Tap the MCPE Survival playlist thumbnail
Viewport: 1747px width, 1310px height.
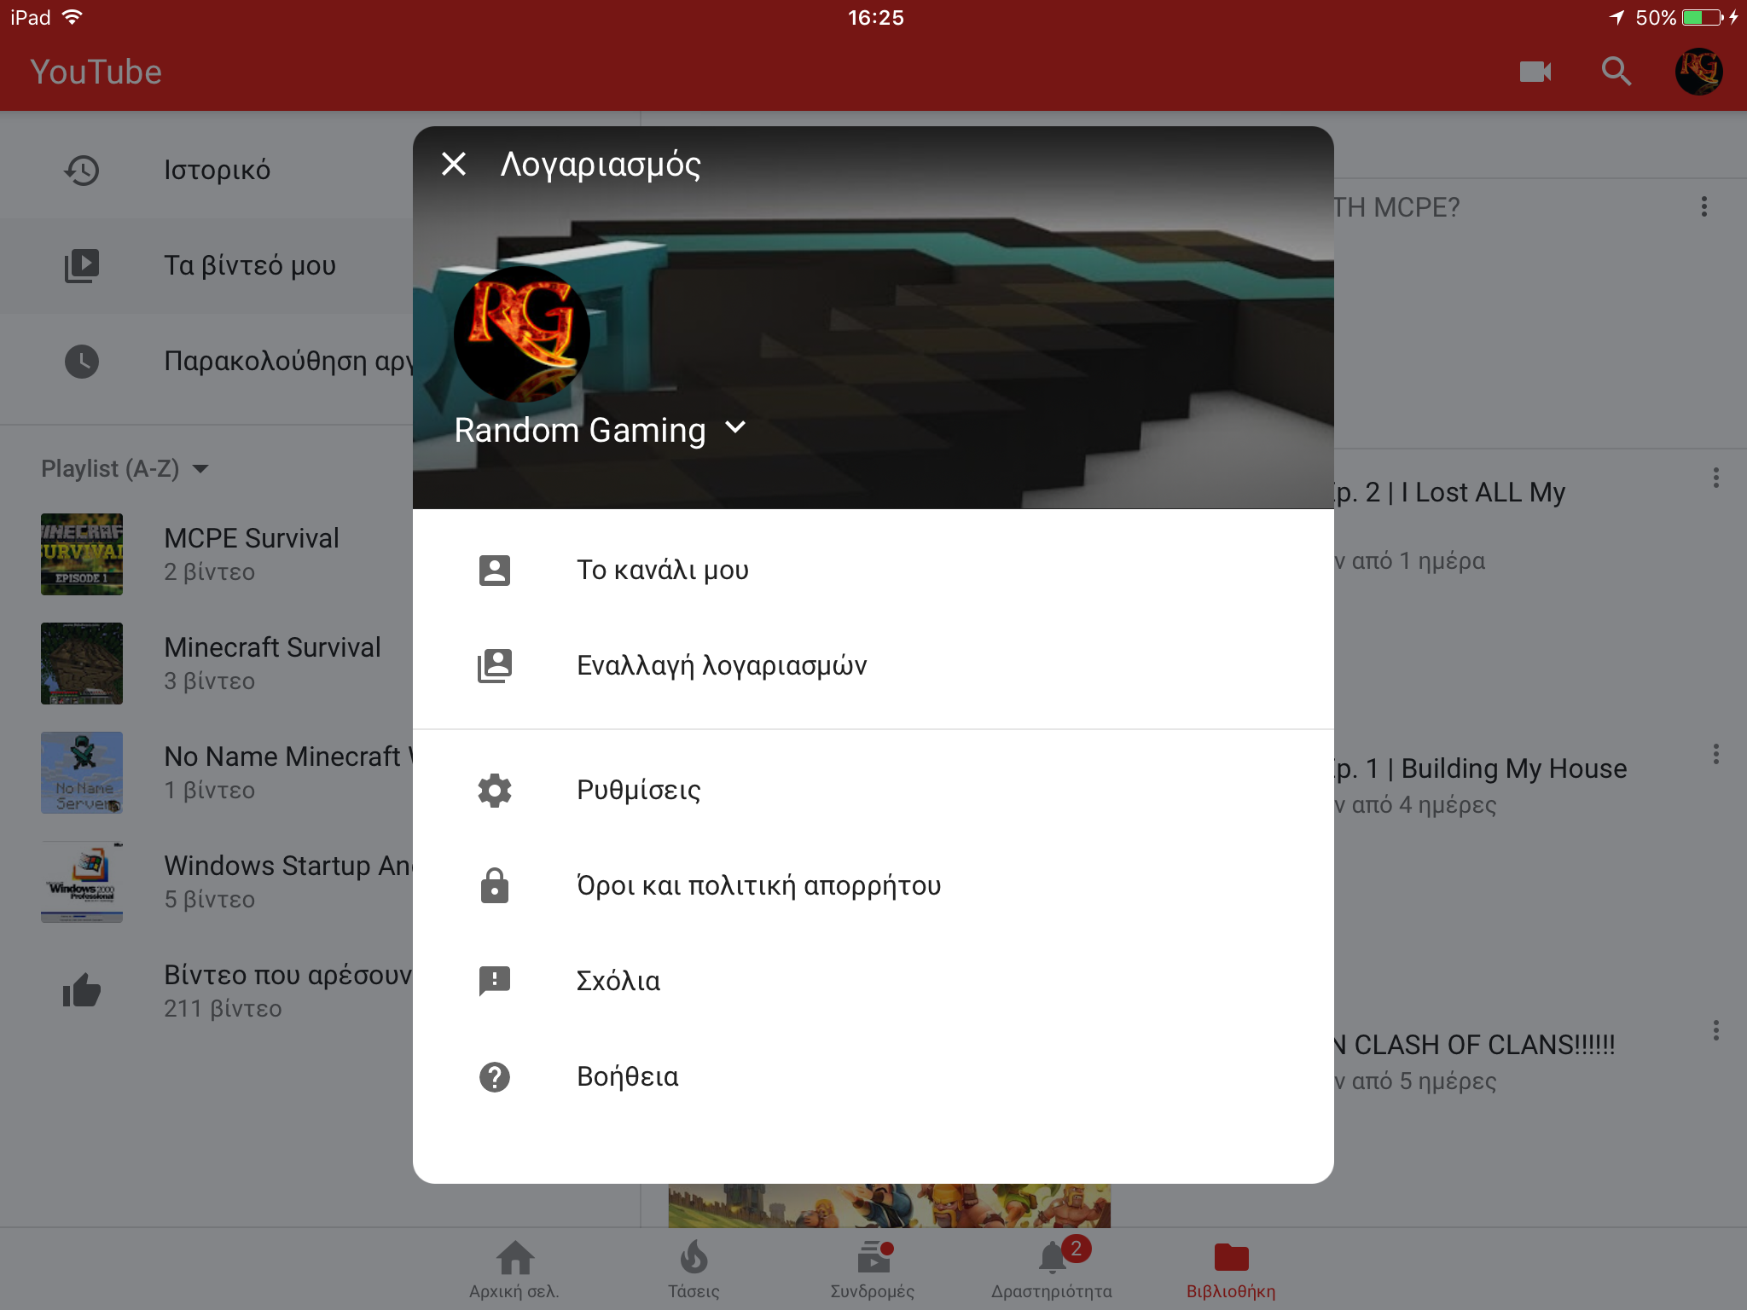tap(82, 554)
